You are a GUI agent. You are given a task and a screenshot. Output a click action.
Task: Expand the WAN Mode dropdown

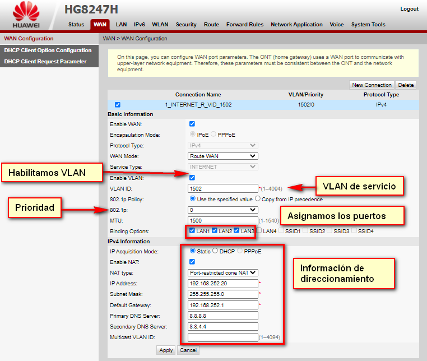coord(222,156)
